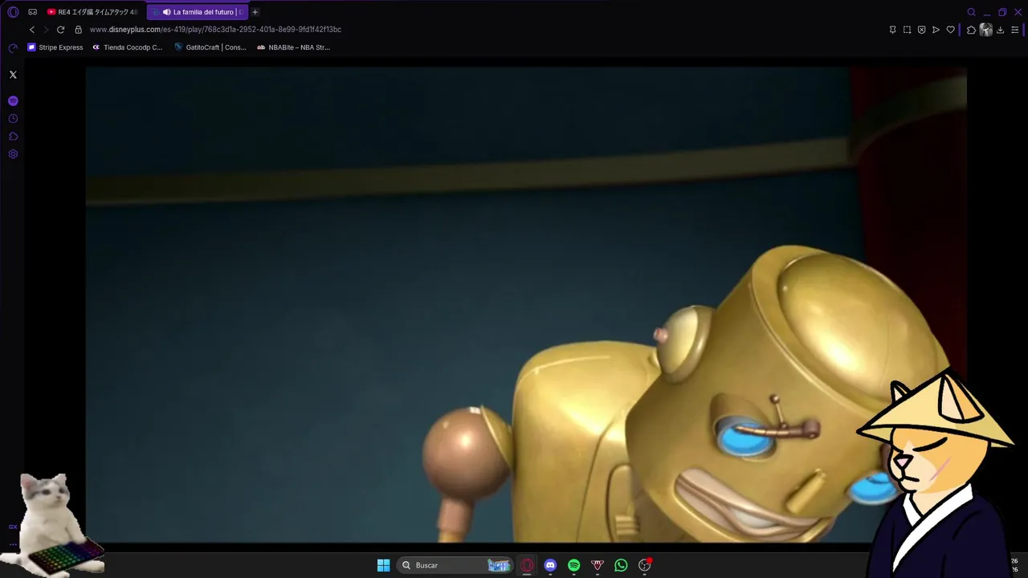Open a new tab with plus button
This screenshot has width=1028, height=578.
click(x=255, y=12)
